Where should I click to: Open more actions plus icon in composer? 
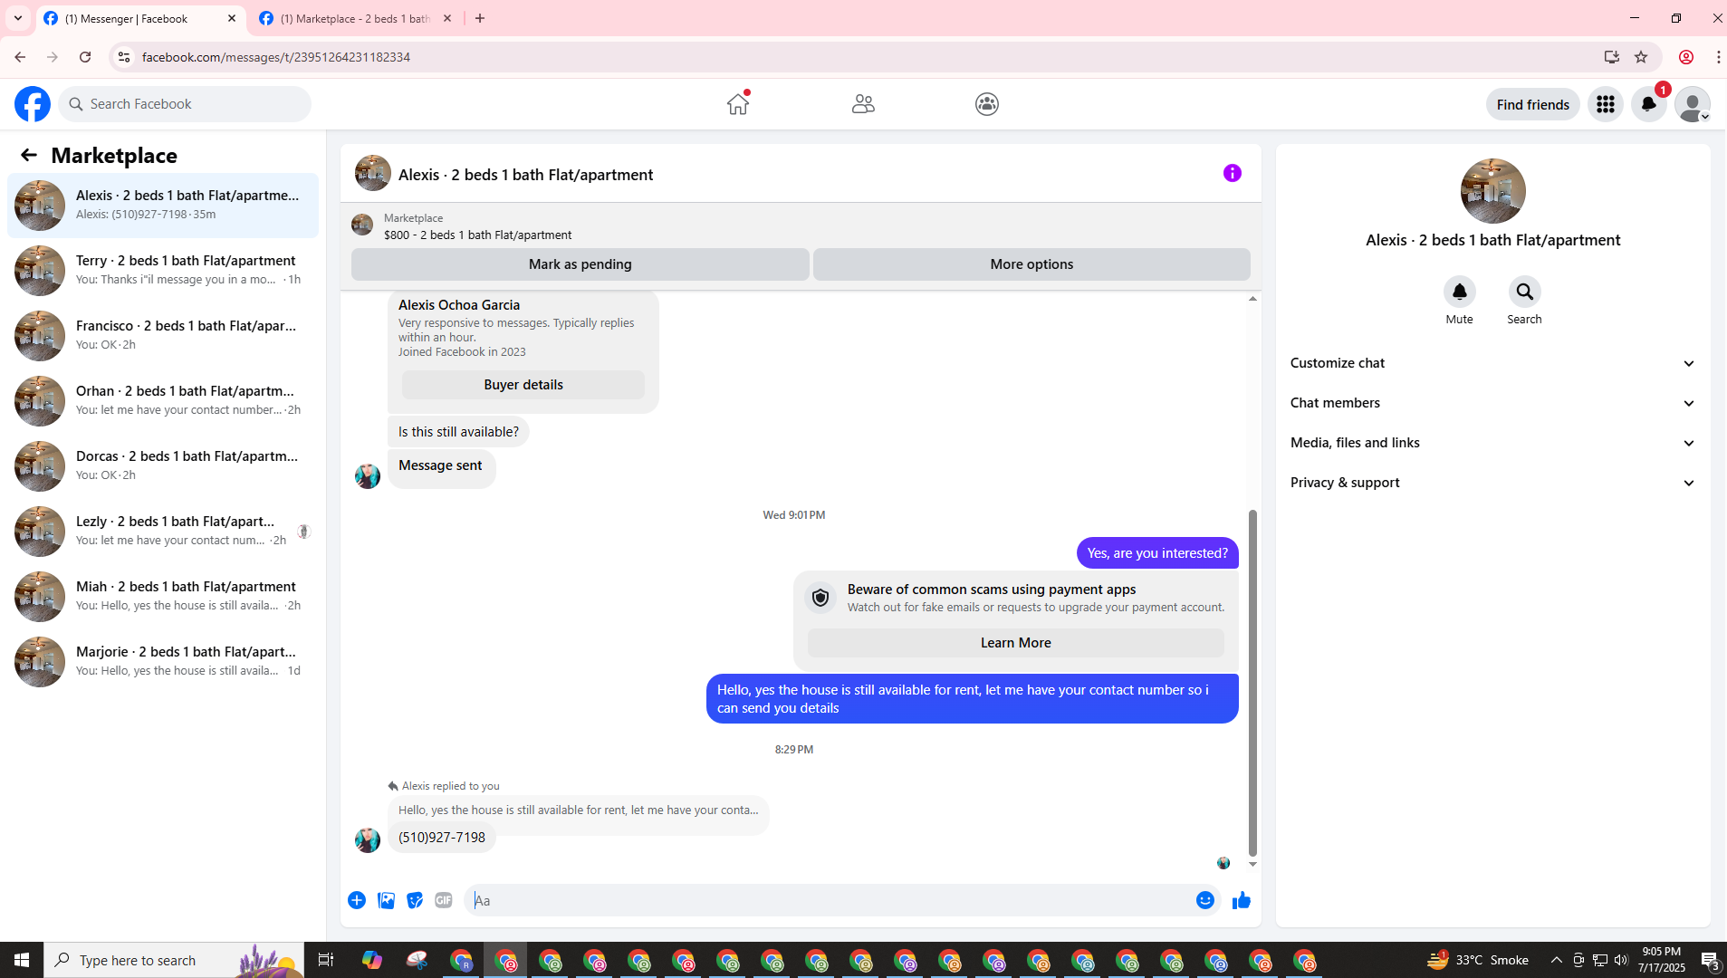pyautogui.click(x=357, y=900)
